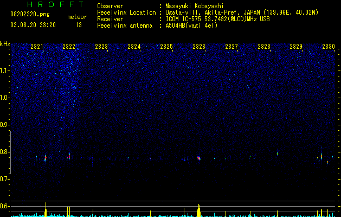Click the tallest yellow intensity peak below 2326

(x=198, y=210)
